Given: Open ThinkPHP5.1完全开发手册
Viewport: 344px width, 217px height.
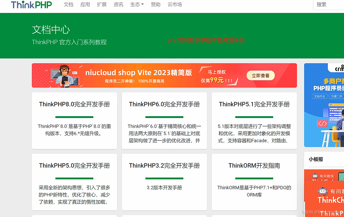Looking at the screenshot, I should pyautogui.click(x=254, y=104).
